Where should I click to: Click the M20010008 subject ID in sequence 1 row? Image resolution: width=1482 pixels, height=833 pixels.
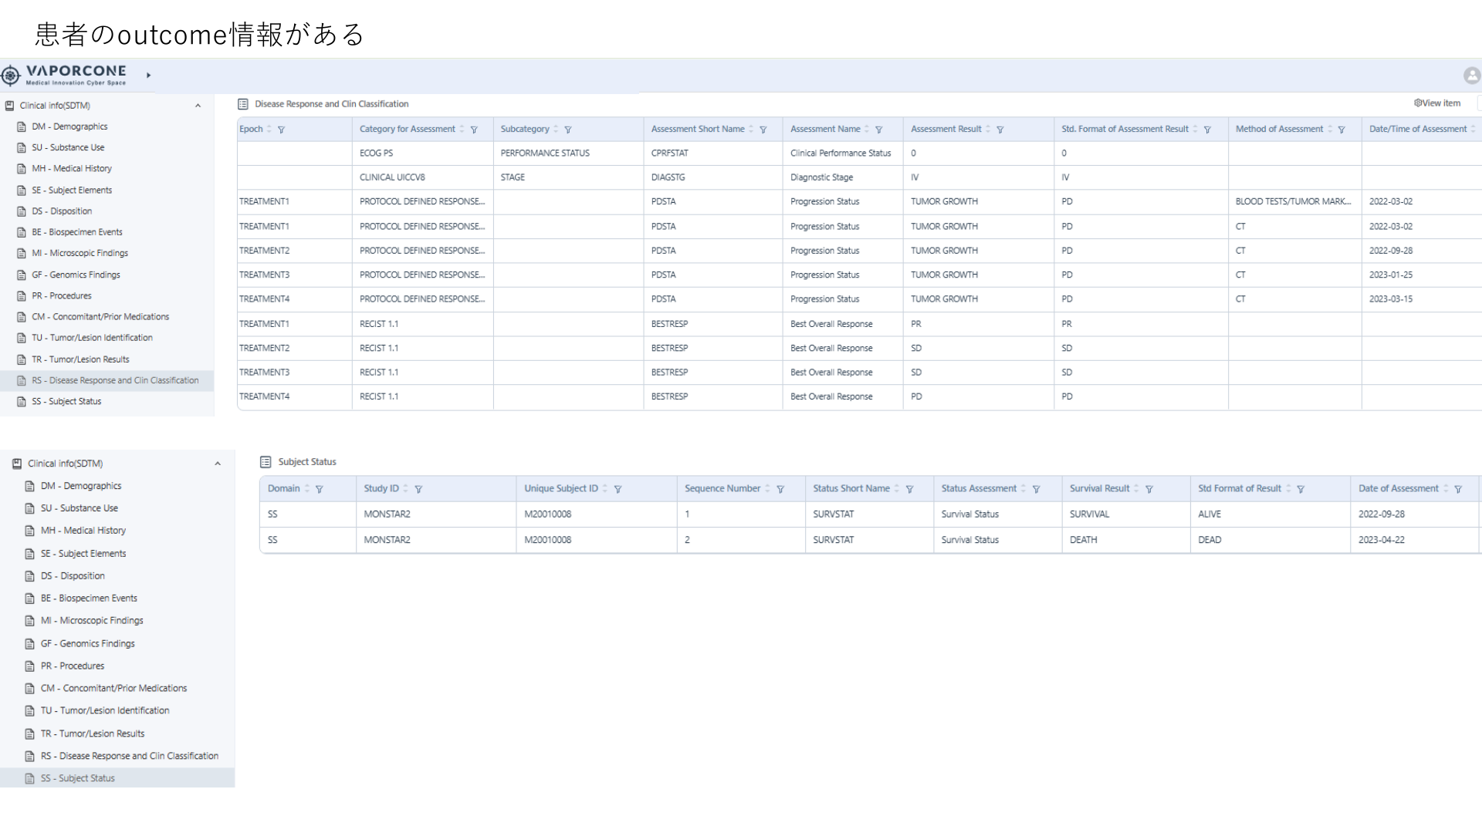pyautogui.click(x=548, y=514)
